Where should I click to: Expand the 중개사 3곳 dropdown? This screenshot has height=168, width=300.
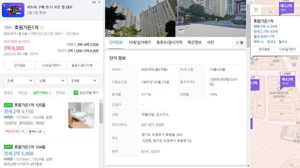click(x=37, y=132)
